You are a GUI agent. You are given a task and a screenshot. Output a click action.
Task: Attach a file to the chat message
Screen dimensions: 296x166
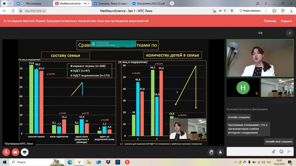[x=273, y=151]
